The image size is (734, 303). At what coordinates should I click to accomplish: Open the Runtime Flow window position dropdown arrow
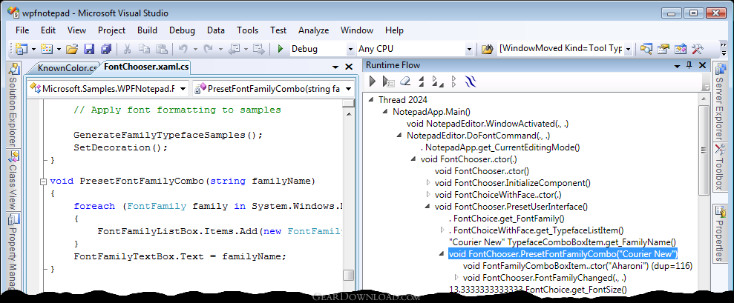[676, 66]
